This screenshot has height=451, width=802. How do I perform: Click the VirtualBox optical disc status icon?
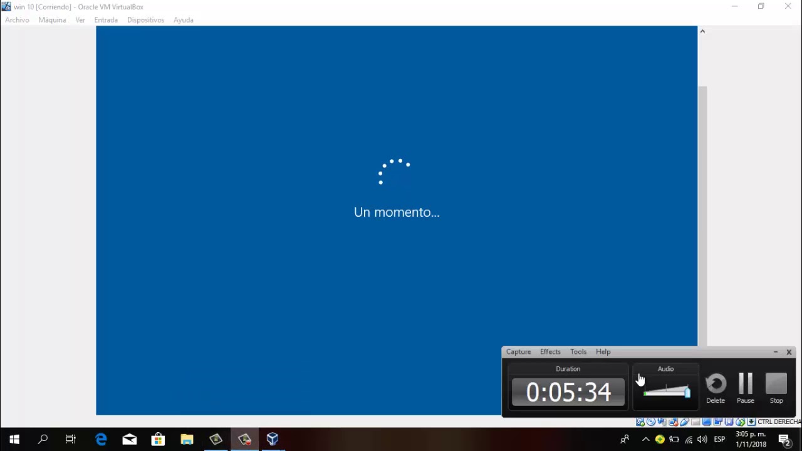tap(651, 422)
